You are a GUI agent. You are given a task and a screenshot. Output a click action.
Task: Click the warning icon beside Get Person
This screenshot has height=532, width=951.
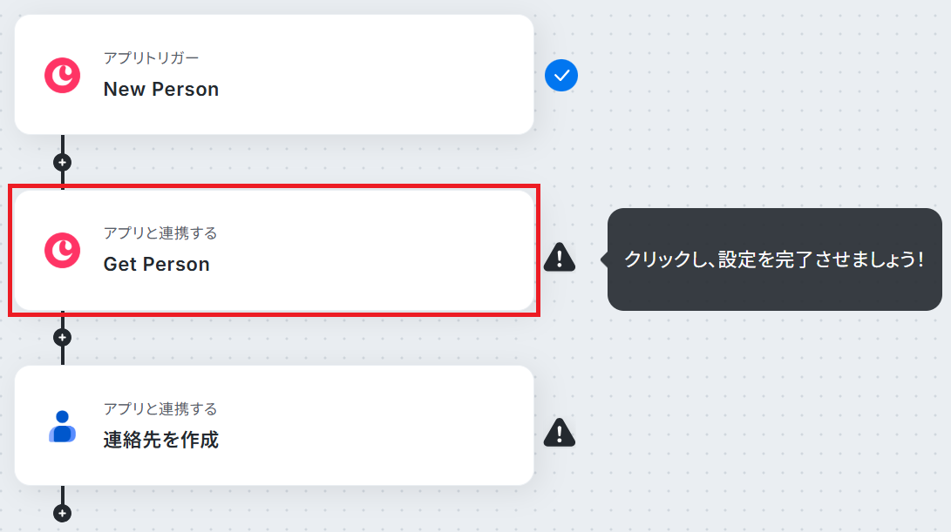tap(560, 257)
